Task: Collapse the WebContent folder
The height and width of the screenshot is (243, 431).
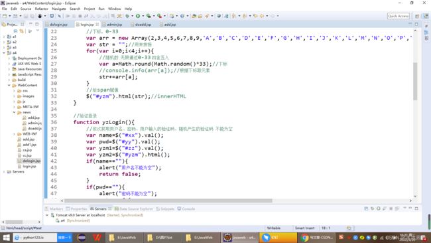Action: tap(9, 85)
